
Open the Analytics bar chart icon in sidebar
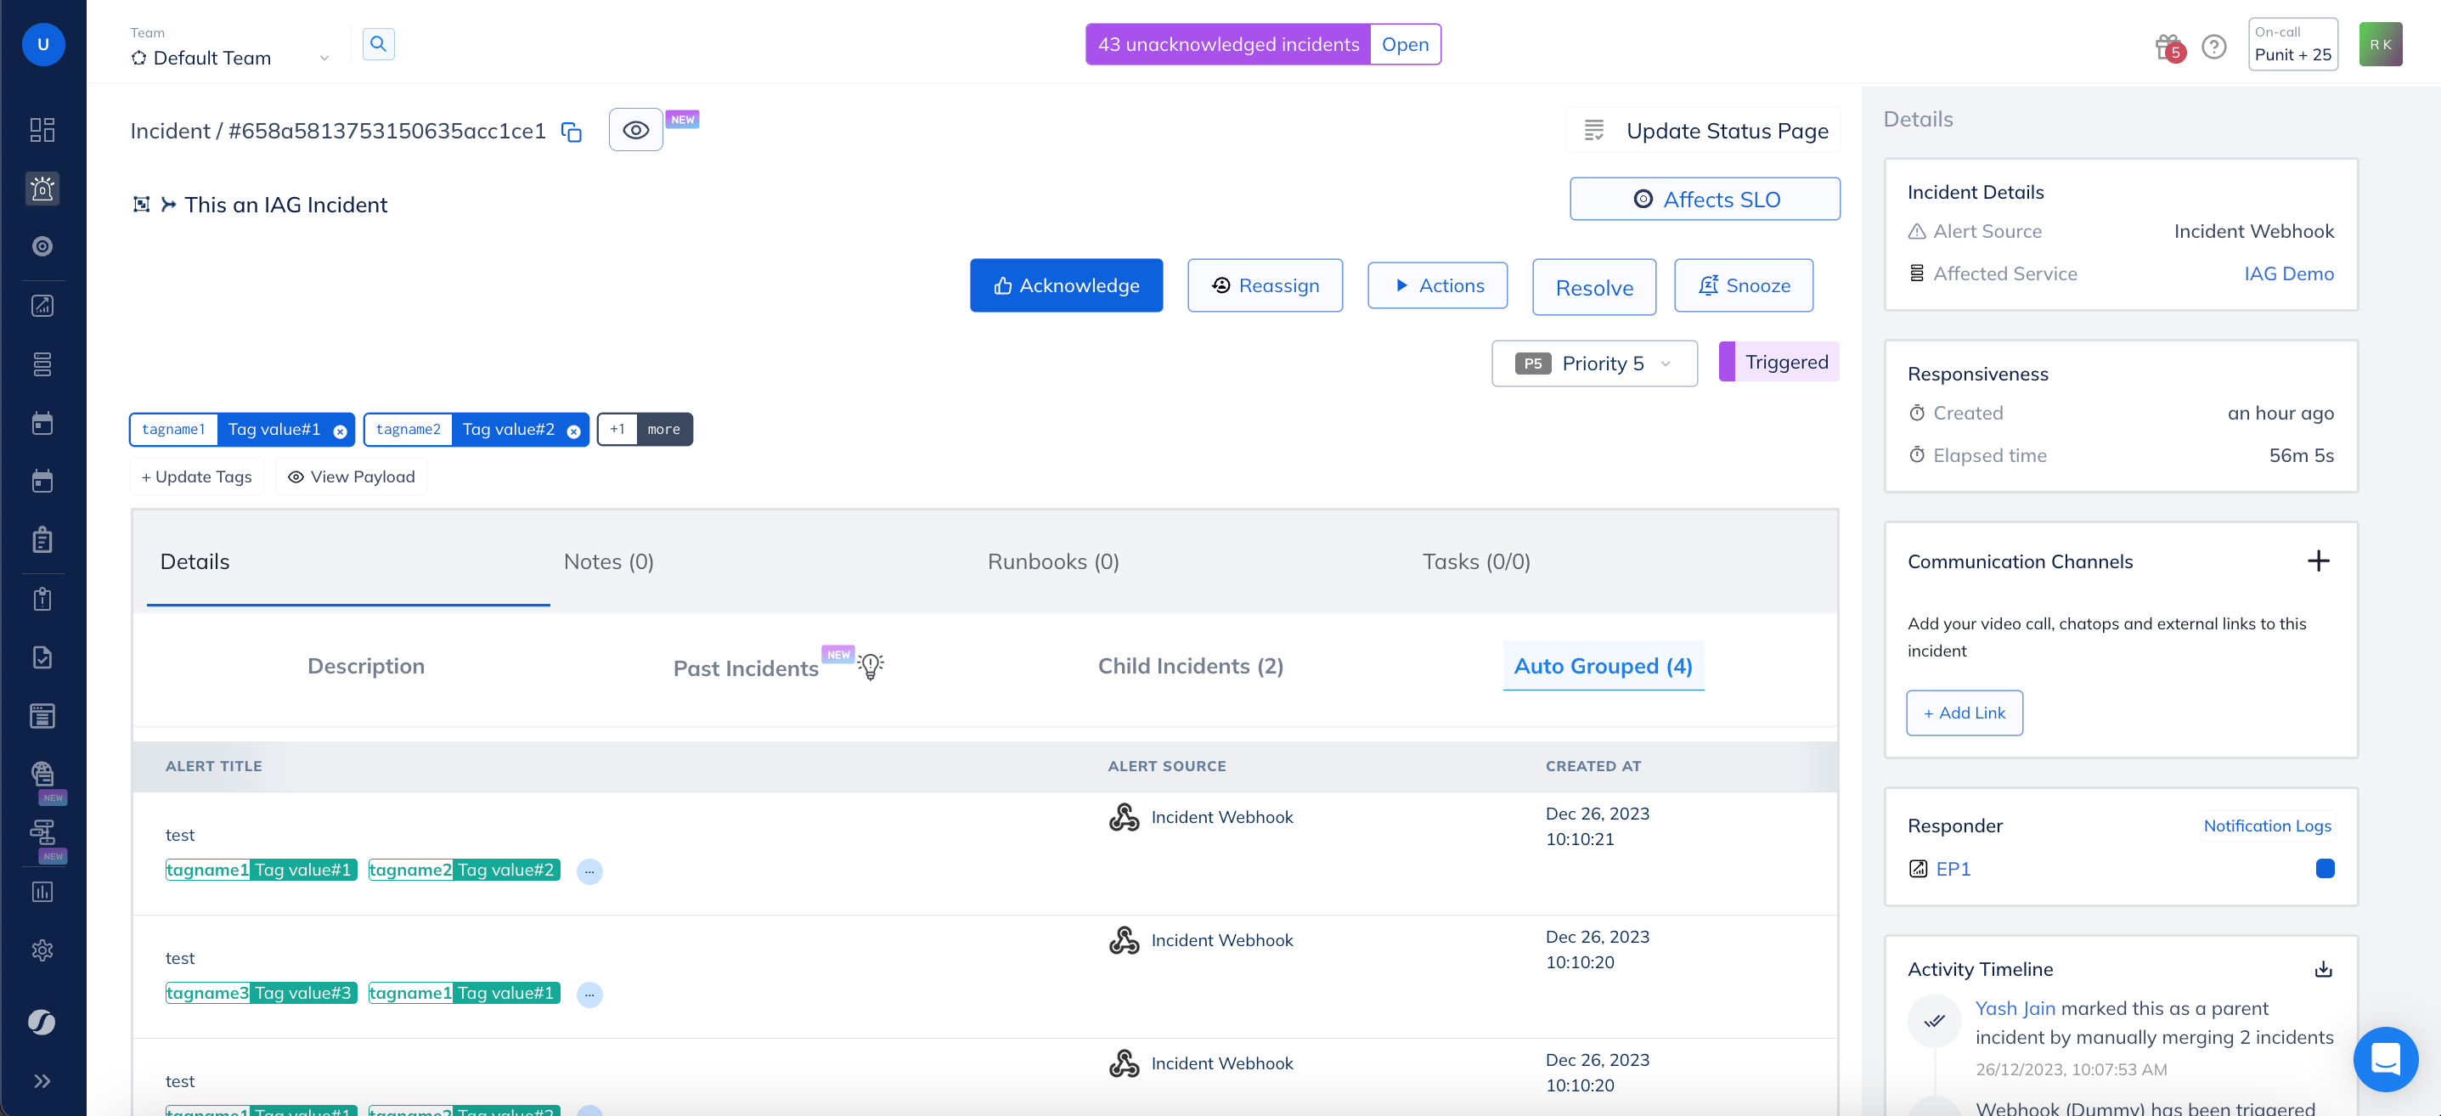[x=42, y=891]
